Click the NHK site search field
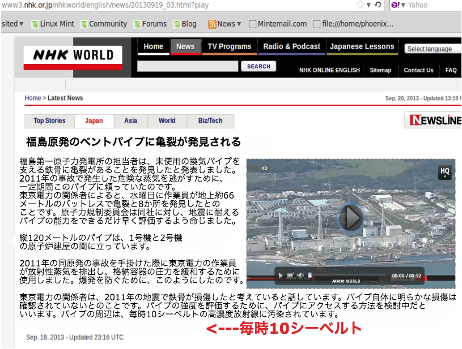462x349 pixels. coord(188,66)
